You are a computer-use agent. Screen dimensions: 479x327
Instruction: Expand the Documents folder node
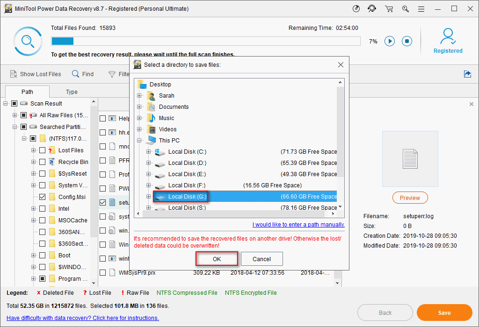click(x=139, y=107)
